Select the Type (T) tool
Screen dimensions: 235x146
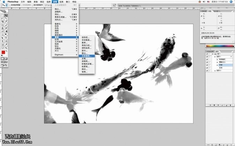pos(6,38)
